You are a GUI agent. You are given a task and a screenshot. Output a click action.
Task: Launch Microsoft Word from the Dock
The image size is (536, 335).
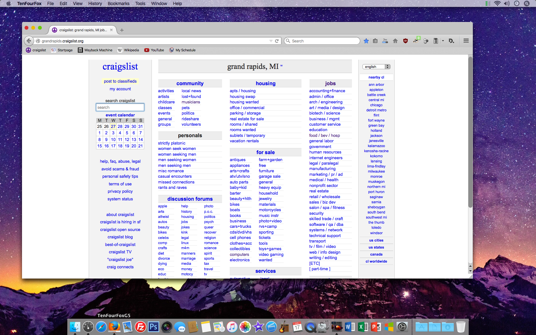pos(350,327)
